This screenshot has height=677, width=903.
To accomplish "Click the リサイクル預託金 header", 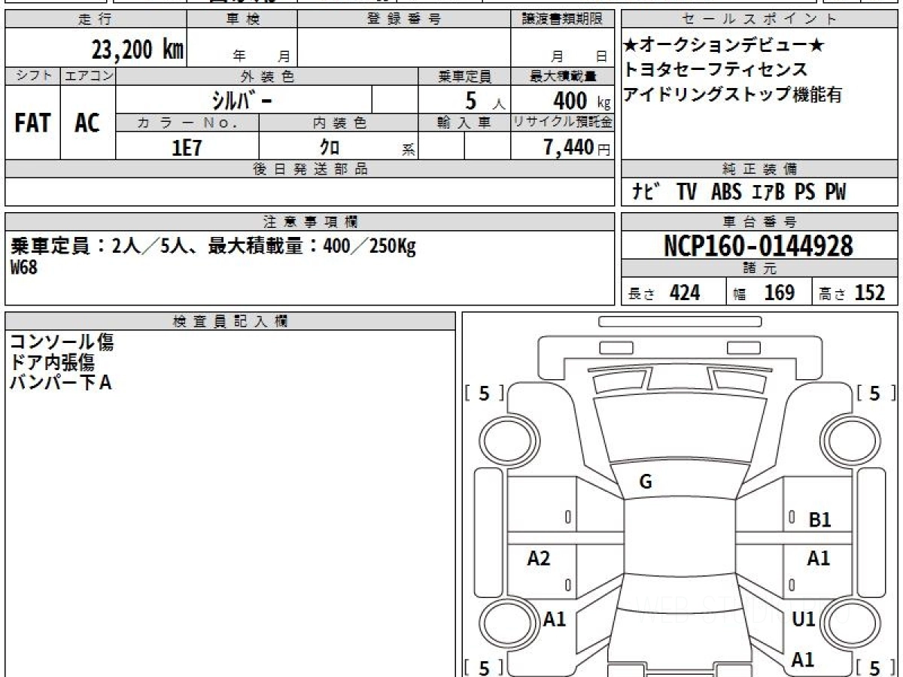I will (x=563, y=123).
